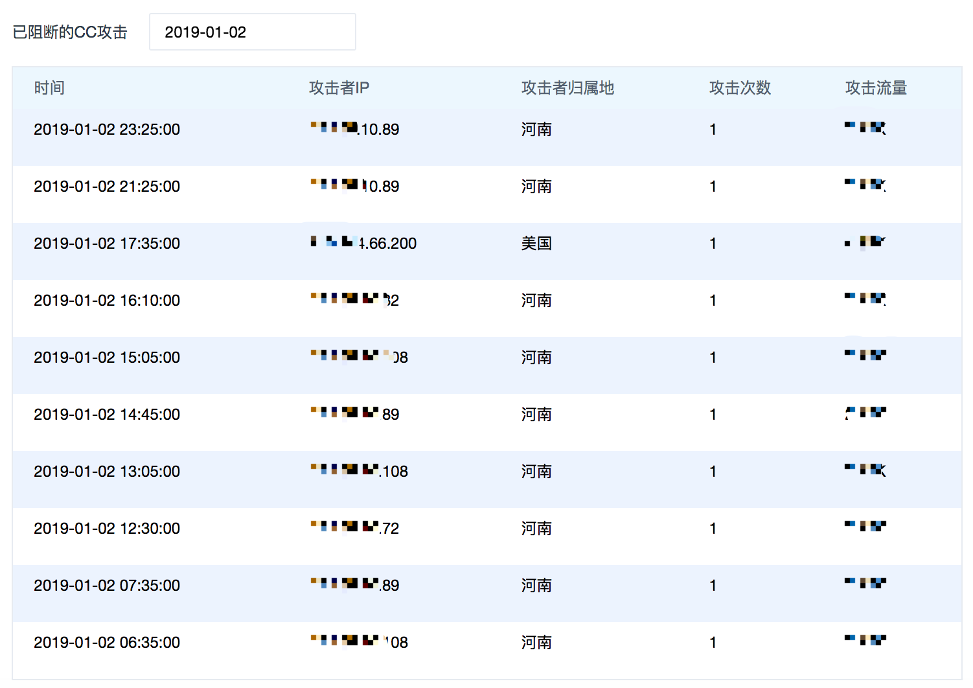The image size is (973, 688).
Task: Click the attacker IP in the 15:05:00 row
Action: 359,358
